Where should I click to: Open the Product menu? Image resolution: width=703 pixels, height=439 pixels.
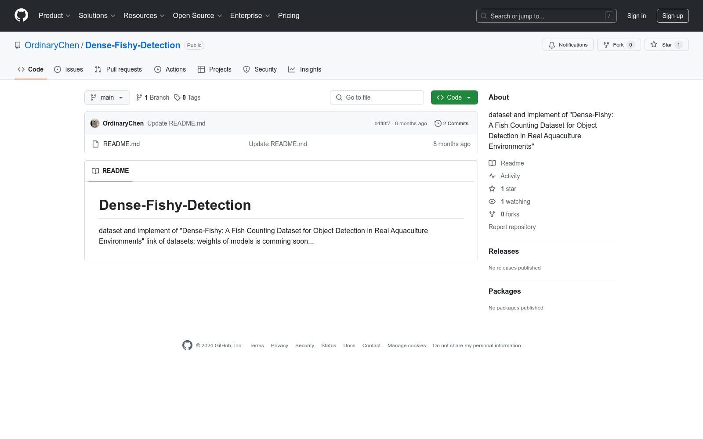click(54, 16)
